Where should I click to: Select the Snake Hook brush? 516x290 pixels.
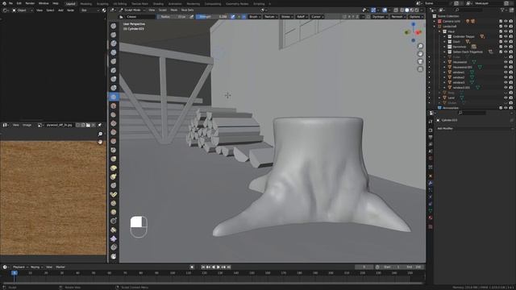pos(114,177)
